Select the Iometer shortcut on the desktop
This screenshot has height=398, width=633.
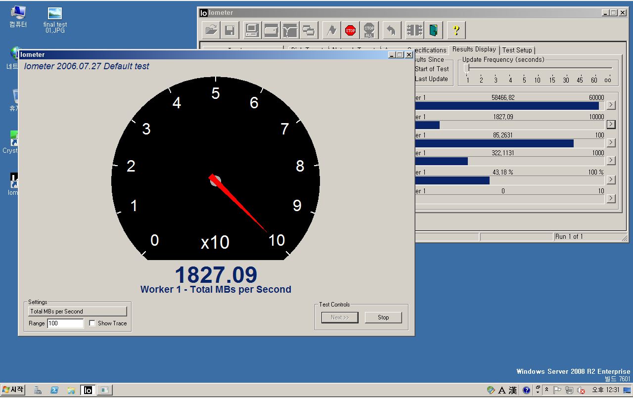coord(13,184)
